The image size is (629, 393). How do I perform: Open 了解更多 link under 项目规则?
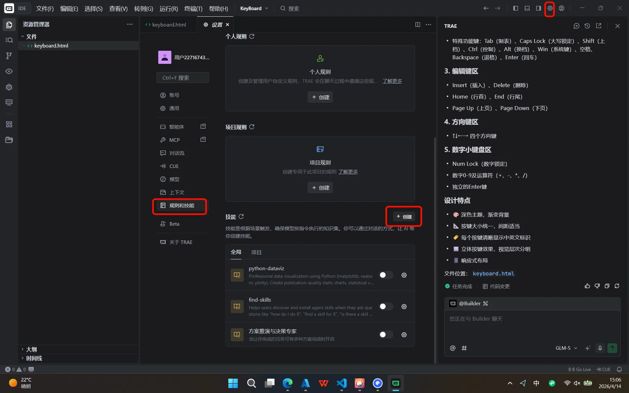click(x=348, y=172)
